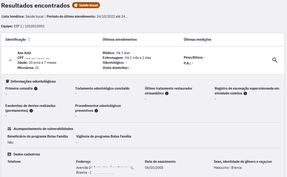Click the Microárea 01 line
Screen dimensions: 287x177
click(x=28, y=68)
